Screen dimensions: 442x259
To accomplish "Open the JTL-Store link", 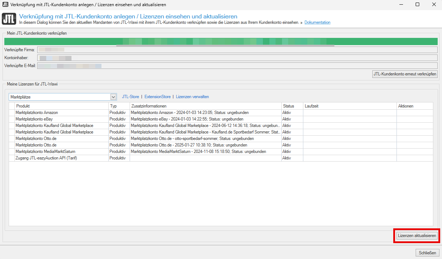I will tap(130, 97).
